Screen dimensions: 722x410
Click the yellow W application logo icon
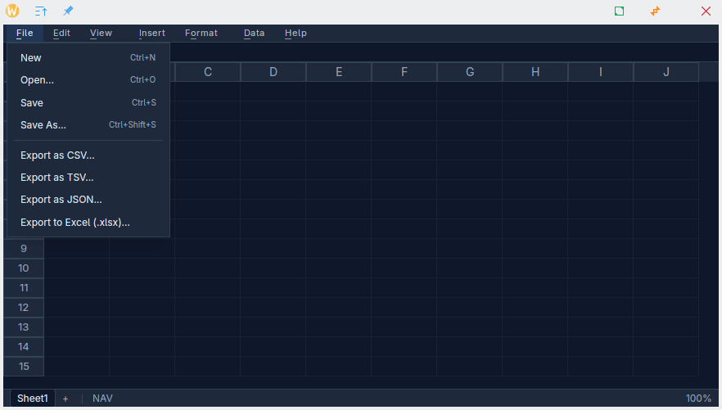tap(12, 11)
